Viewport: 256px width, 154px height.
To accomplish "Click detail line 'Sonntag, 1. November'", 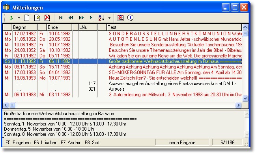I will [x=65, y=124].
